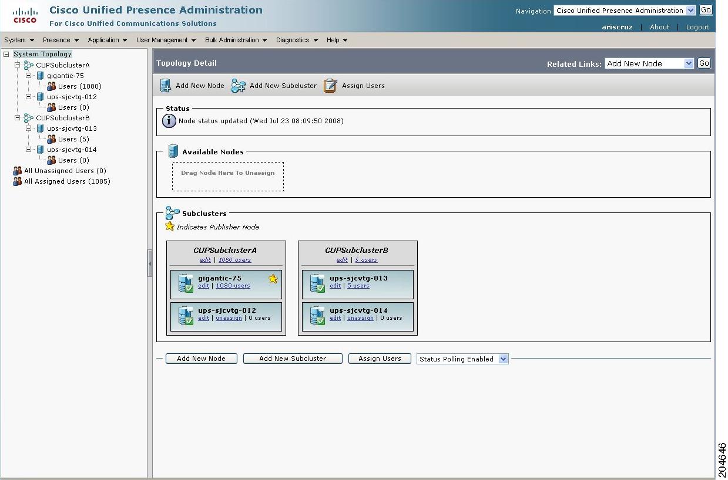Click the Drag Node Here To Unassign box
728x480 pixels.
coord(227,176)
